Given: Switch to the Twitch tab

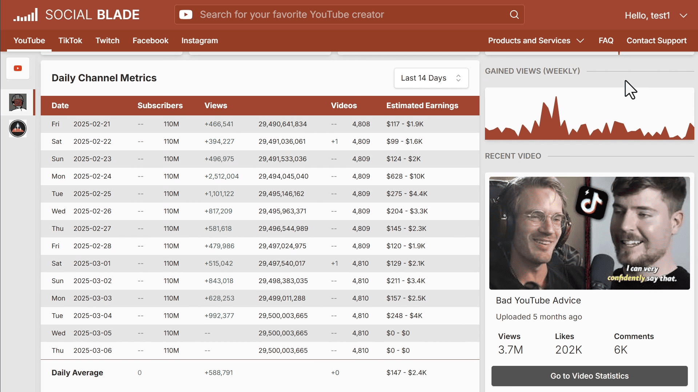Looking at the screenshot, I should click(108, 41).
